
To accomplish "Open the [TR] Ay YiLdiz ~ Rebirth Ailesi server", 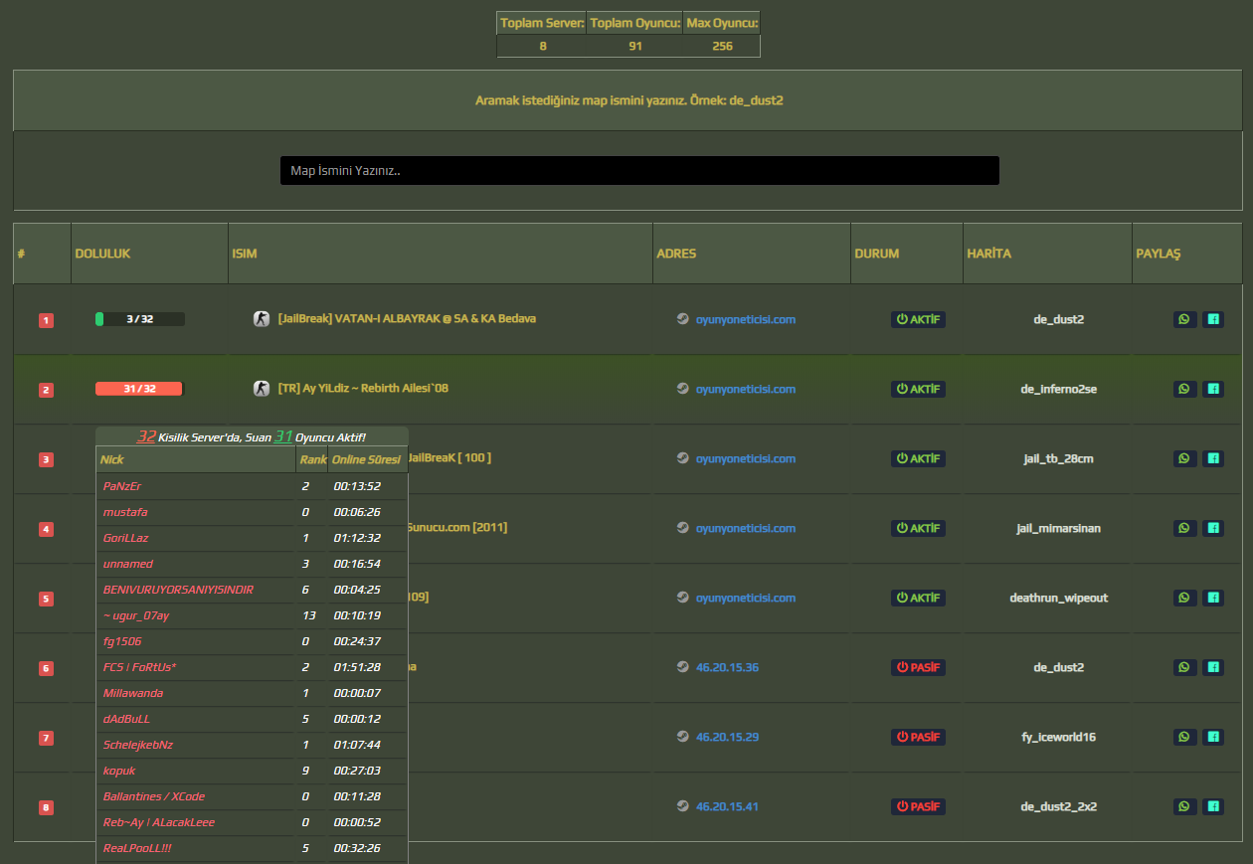I will [x=363, y=388].
